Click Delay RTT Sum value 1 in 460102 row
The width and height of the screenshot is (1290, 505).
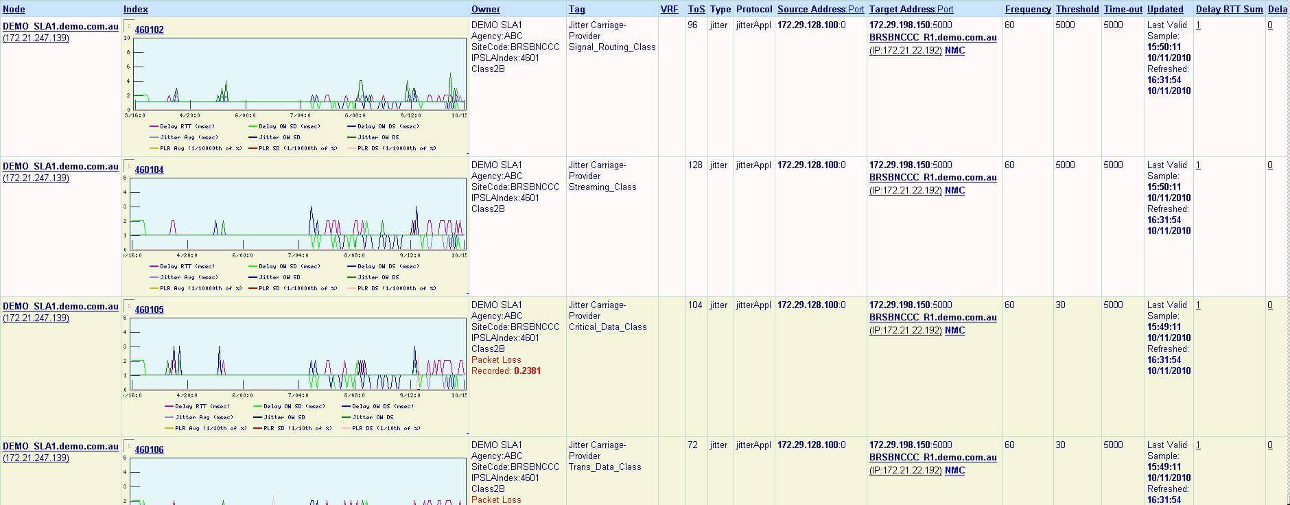(x=1198, y=25)
